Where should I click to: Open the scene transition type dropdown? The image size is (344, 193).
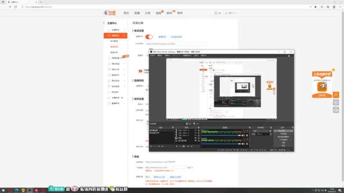pyautogui.click(x=260, y=131)
